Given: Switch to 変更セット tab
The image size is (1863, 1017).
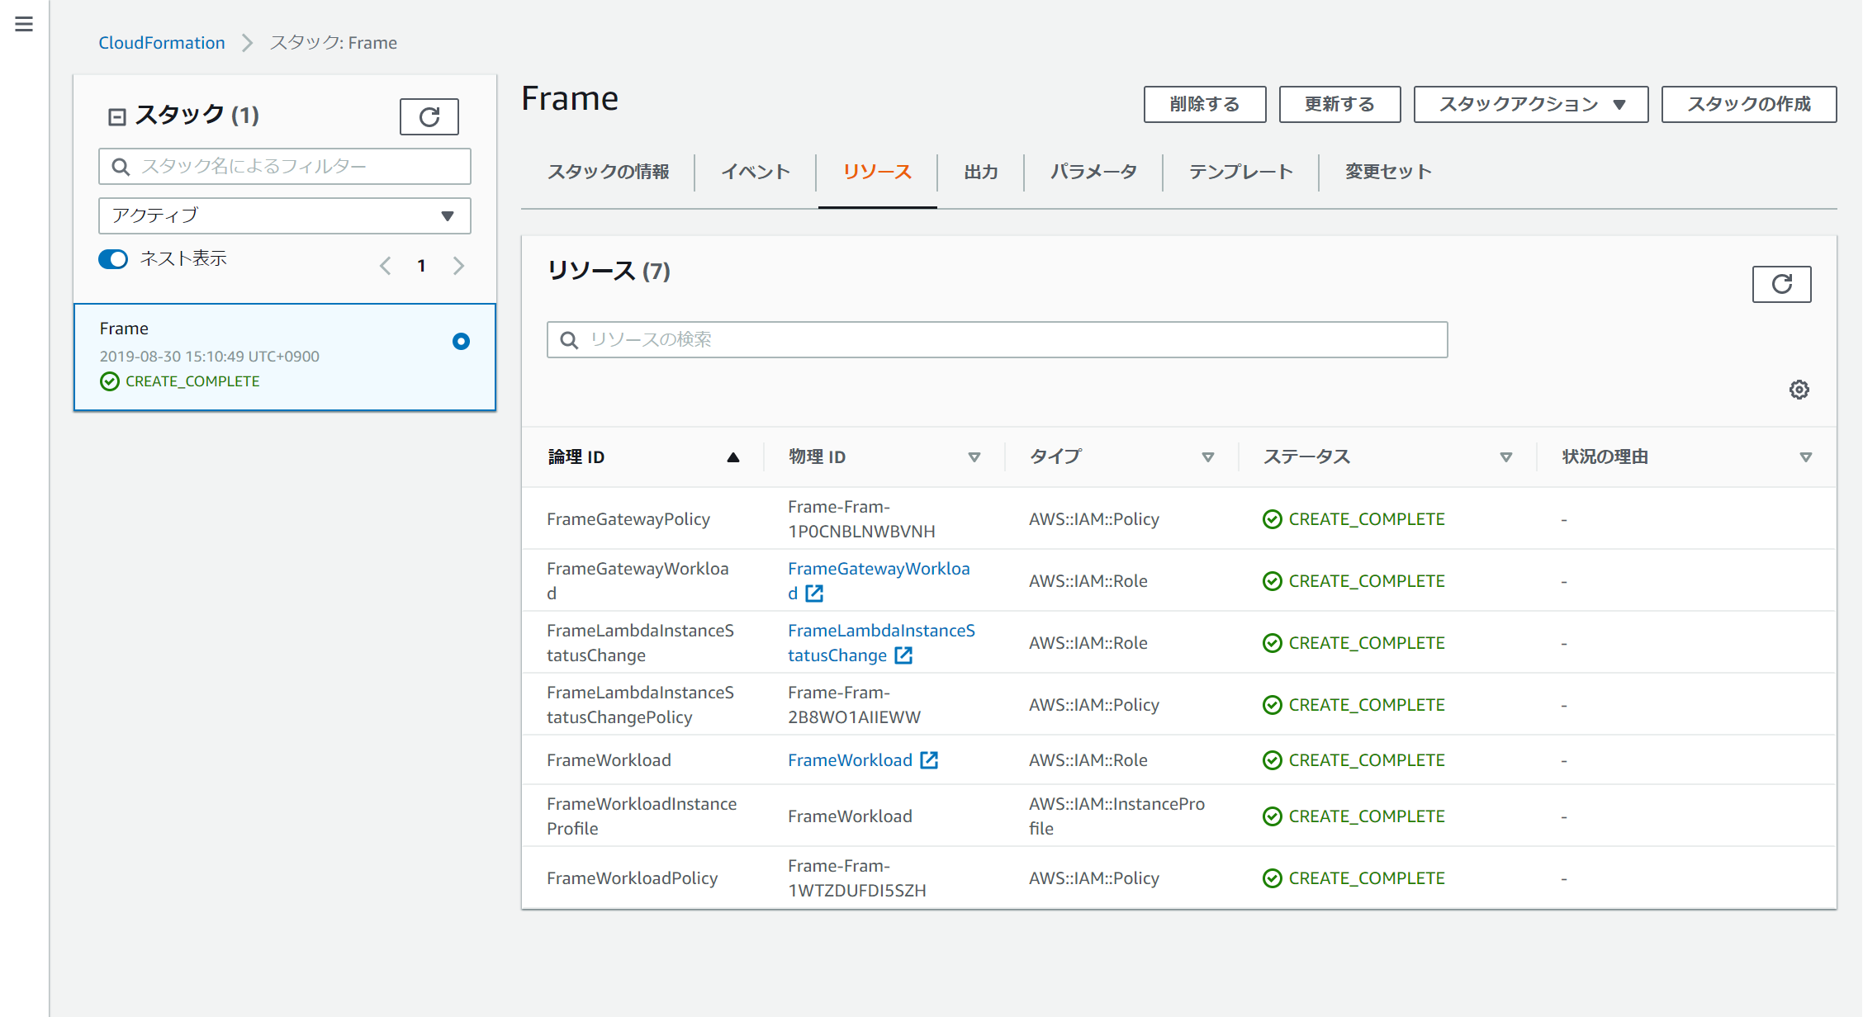Looking at the screenshot, I should tap(1388, 172).
